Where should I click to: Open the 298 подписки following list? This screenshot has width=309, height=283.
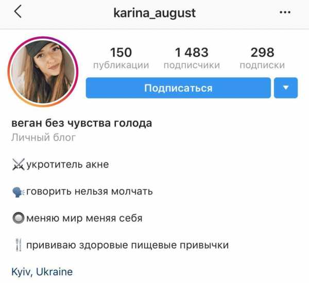tap(262, 58)
